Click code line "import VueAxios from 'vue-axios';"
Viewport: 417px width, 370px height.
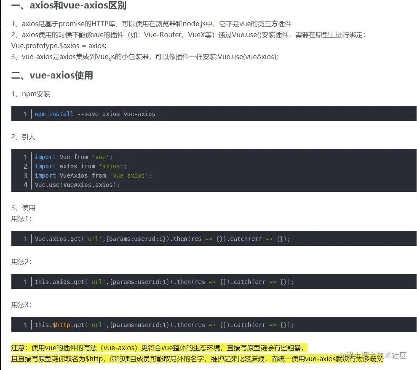click(x=93, y=176)
